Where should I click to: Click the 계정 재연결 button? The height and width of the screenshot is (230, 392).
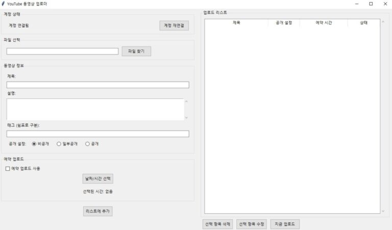tap(174, 25)
